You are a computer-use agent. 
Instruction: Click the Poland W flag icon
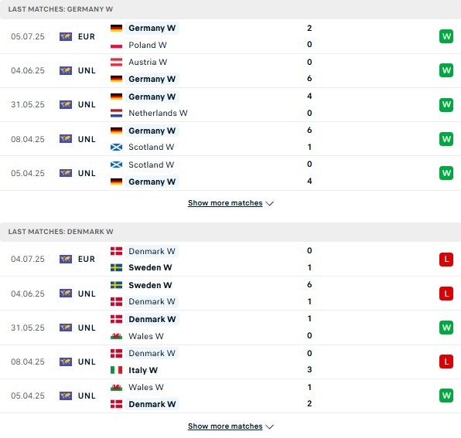[116, 46]
